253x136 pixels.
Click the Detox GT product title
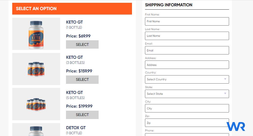tap(76, 128)
